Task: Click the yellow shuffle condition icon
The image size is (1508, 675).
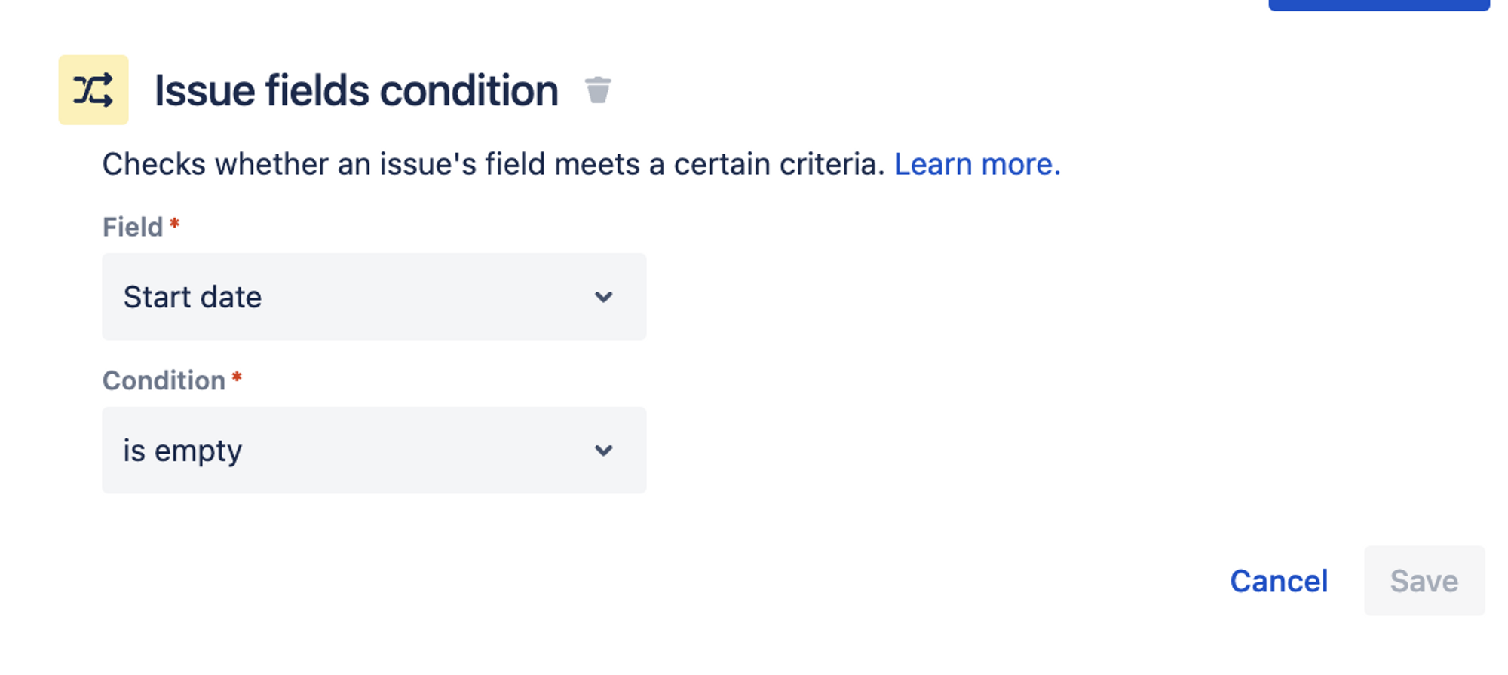Action: click(93, 90)
